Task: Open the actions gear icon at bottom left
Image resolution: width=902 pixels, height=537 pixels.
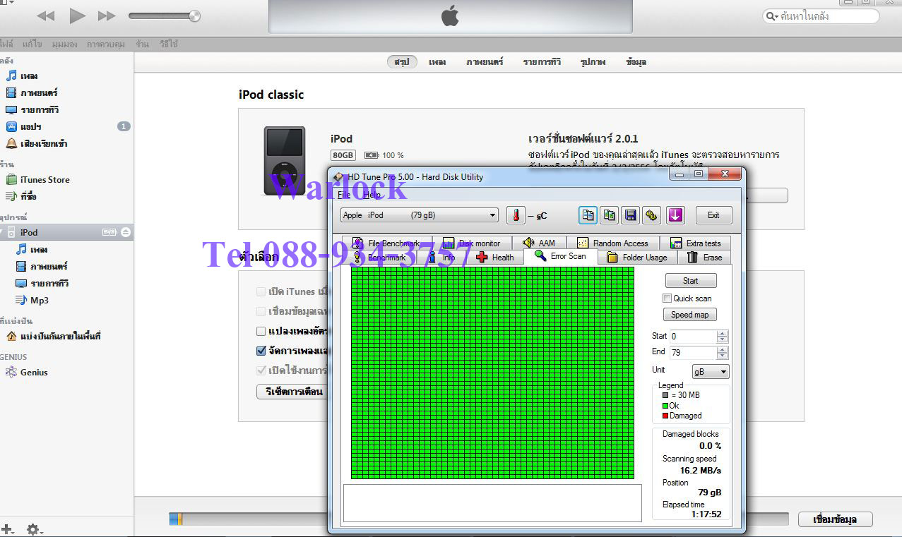Action: (x=34, y=529)
